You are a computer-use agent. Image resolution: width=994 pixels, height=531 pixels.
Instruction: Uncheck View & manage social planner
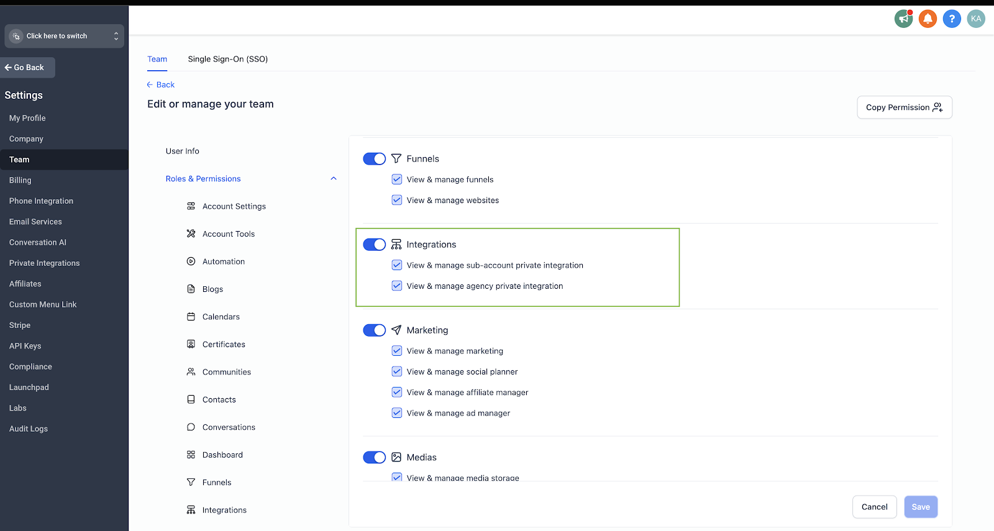coord(397,371)
